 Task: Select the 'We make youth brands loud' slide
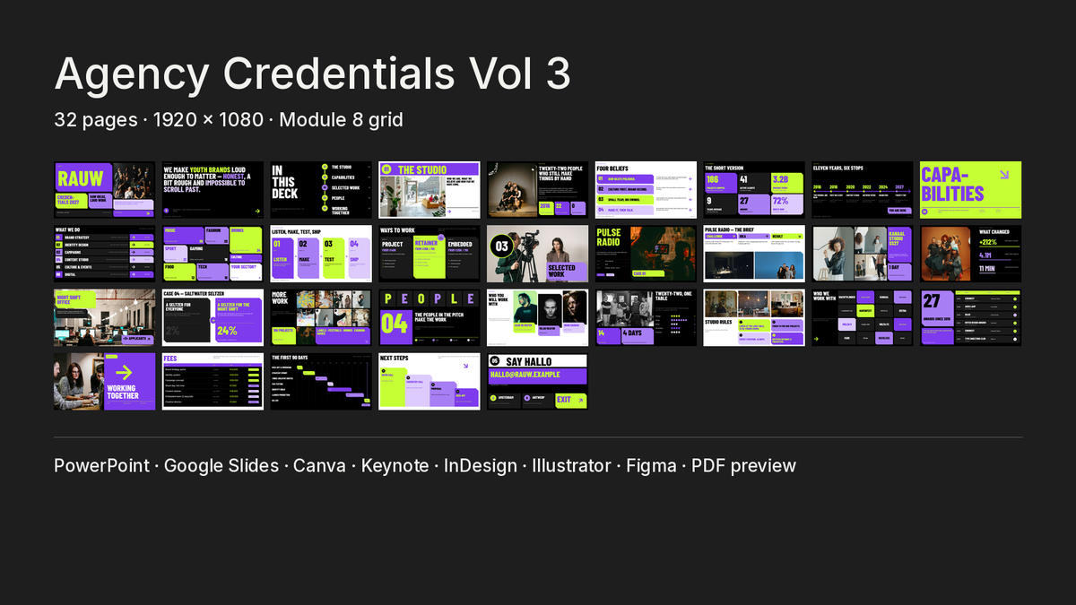point(213,190)
